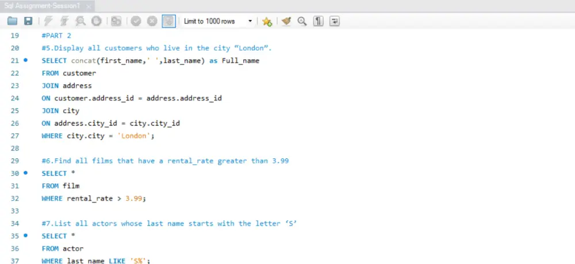Toggle the auto-commit mode button
Screen dimensions: 575x264
[168, 21]
